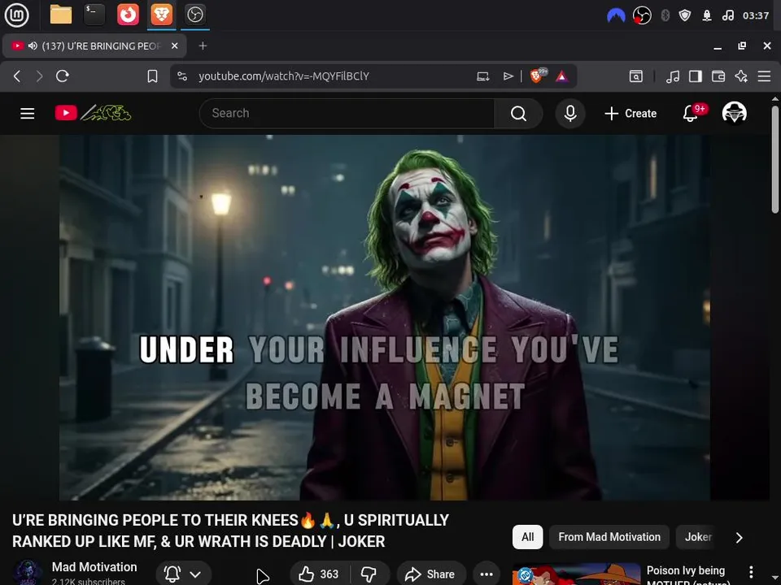Image resolution: width=781 pixels, height=585 pixels.
Task: Show next filter chips with the arrow
Action: click(740, 538)
